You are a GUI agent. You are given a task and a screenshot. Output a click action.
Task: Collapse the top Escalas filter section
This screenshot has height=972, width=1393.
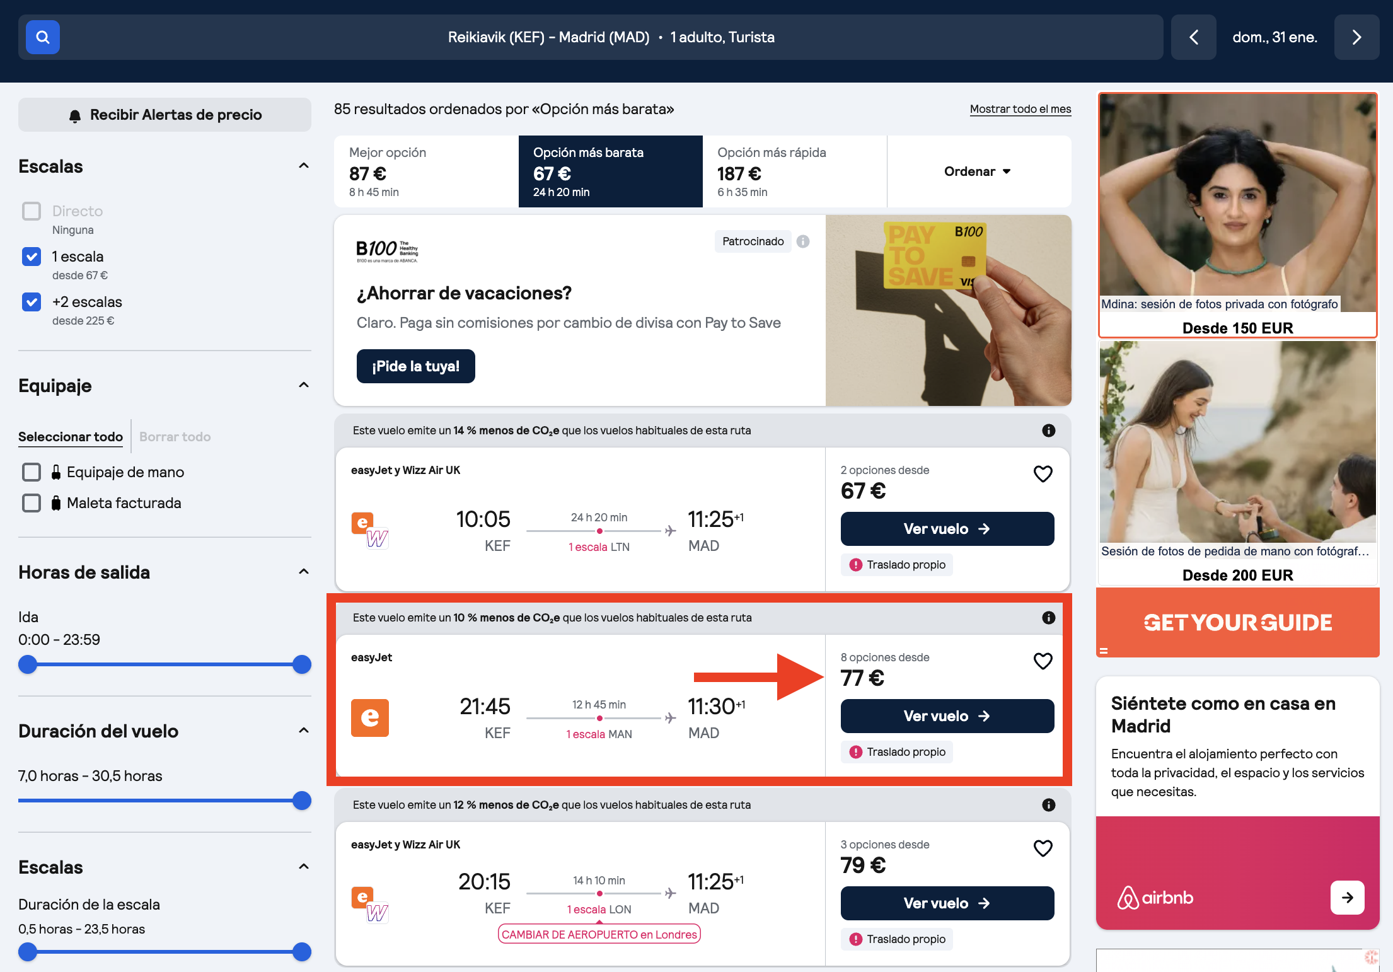click(x=304, y=166)
